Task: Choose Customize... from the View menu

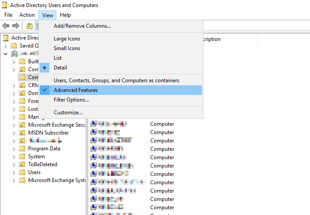Action: tap(121, 113)
